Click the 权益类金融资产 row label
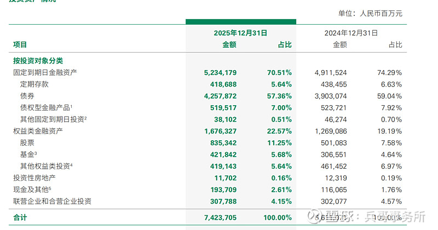Screen dimensions: 438x230 click(38, 131)
